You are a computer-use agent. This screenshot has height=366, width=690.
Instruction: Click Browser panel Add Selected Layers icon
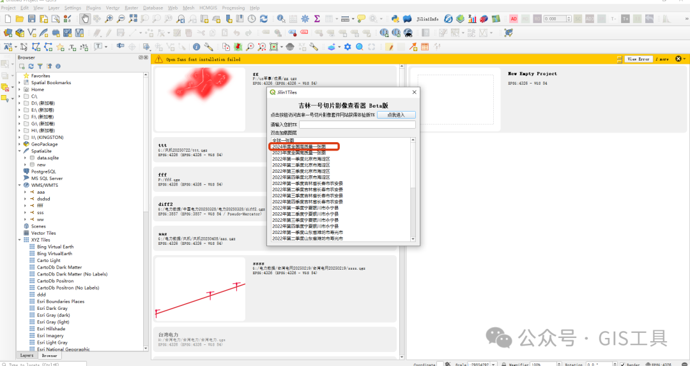pos(22,66)
